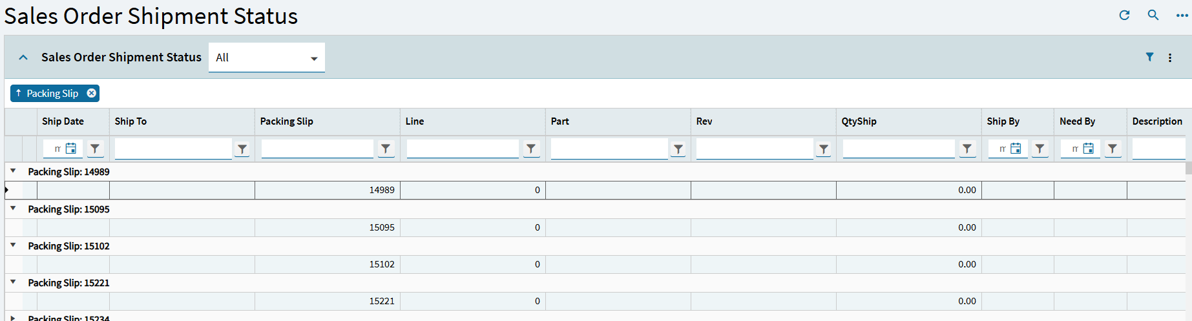The image size is (1192, 321).
Task: Click the blue grid filter icon
Action: (1149, 57)
